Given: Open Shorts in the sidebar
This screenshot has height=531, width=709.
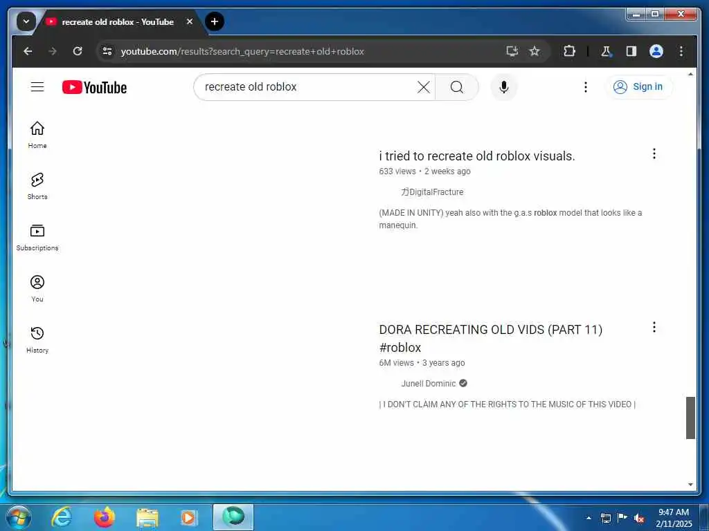Looking at the screenshot, I should pyautogui.click(x=37, y=186).
